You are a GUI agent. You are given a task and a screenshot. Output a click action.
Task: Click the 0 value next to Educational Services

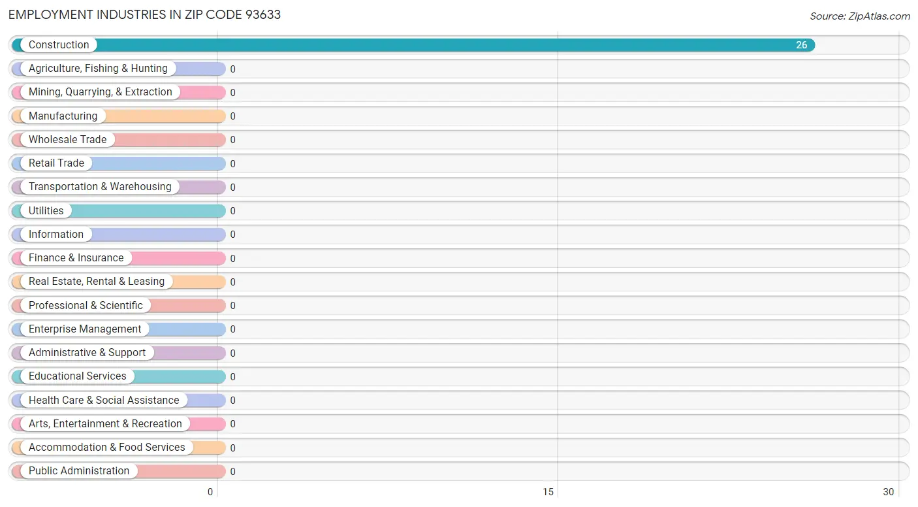(x=232, y=377)
